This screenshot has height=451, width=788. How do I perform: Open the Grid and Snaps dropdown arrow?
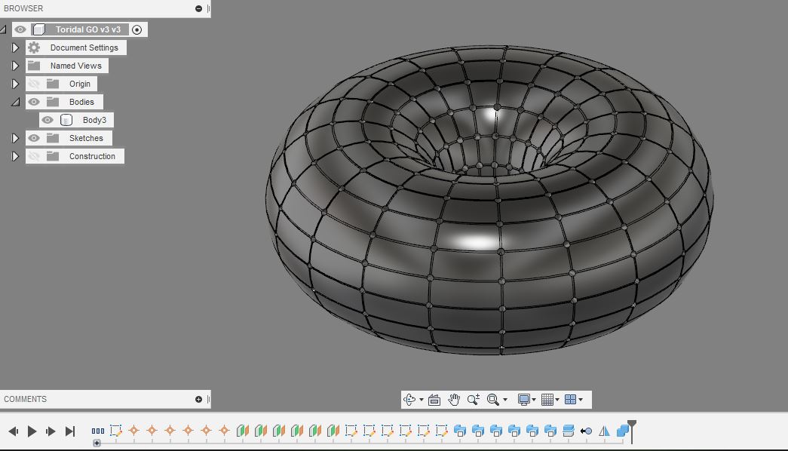(x=557, y=400)
